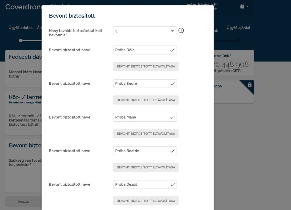This screenshot has width=291, height=210.
Task: Click checkmark icon in Próba Endre field
Action: pos(172,84)
